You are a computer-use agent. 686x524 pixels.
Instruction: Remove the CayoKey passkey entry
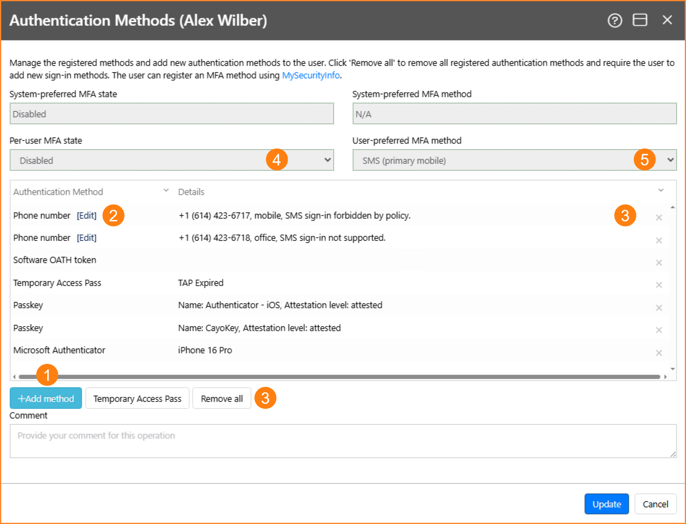click(x=659, y=330)
